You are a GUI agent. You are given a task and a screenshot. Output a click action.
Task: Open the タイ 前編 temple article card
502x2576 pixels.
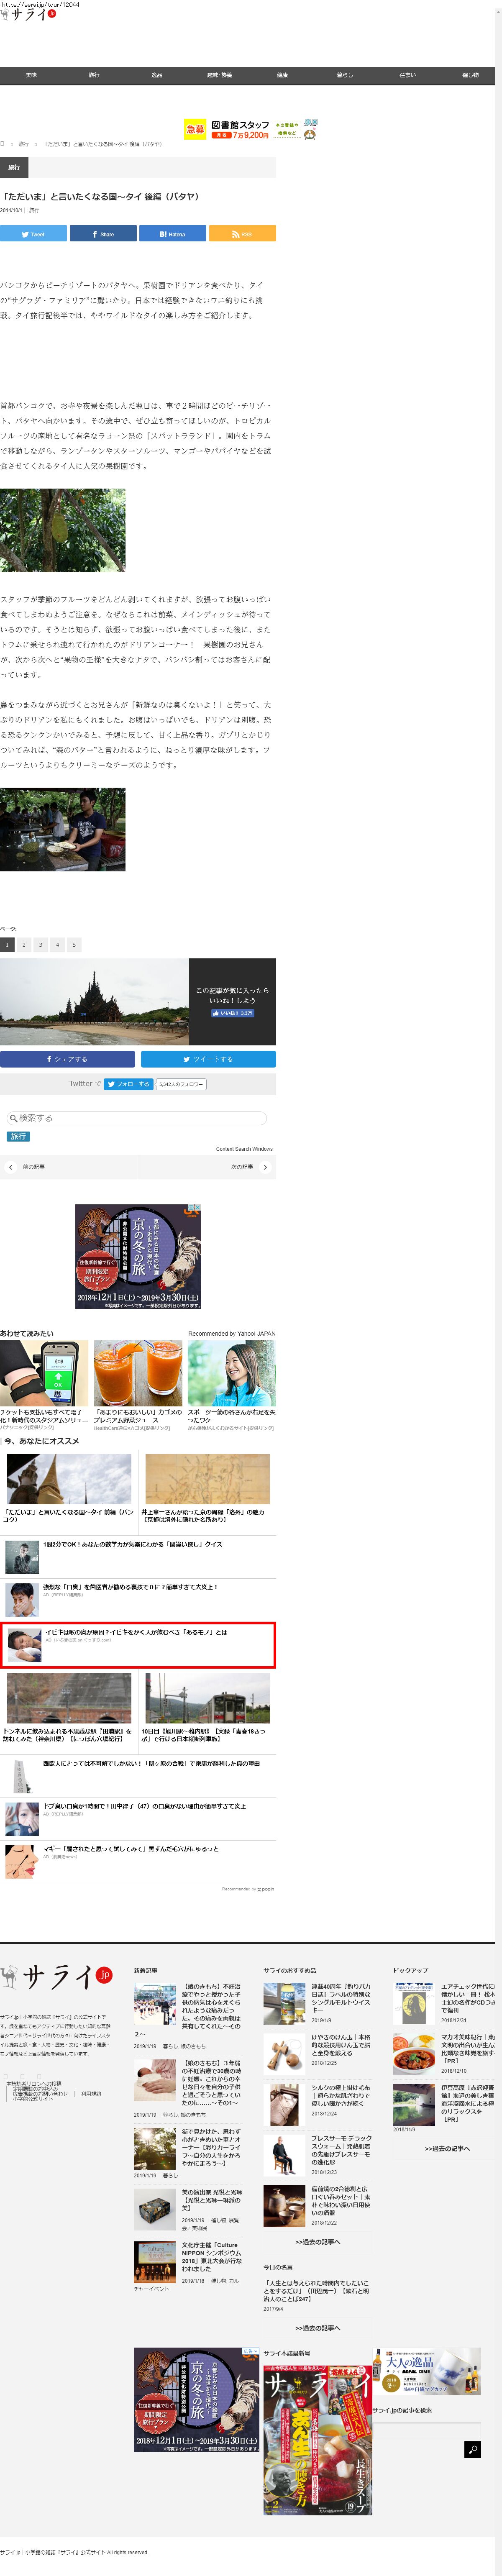coord(68,1488)
